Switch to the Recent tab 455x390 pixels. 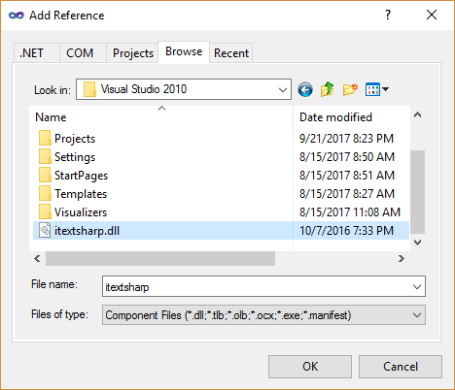[x=231, y=52]
